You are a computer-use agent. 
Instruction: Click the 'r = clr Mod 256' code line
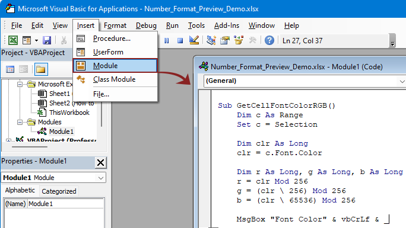[x=272, y=181]
